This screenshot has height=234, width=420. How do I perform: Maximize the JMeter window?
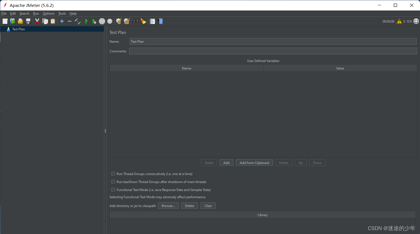[x=395, y=5]
